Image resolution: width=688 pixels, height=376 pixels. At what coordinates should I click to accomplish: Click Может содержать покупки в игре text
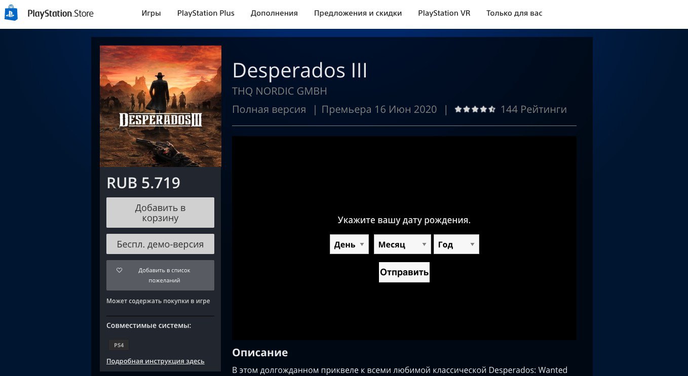[158, 301]
